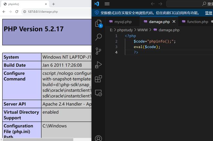This screenshot has height=141, width=213.
Task: Click the restricted mode shield icon
Action: (97, 13)
